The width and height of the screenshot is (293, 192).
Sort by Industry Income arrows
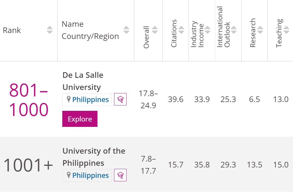pos(207,30)
